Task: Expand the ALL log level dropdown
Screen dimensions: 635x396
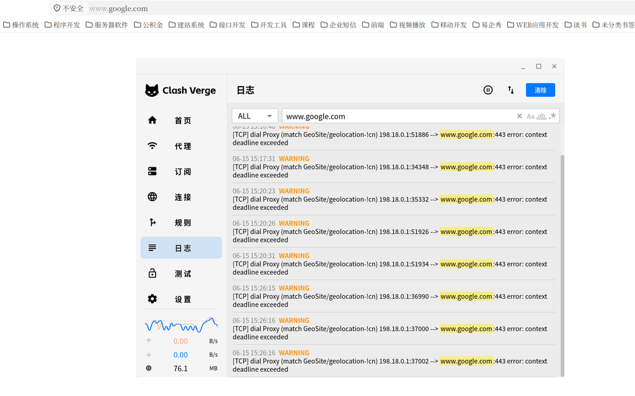Action: [x=255, y=116]
